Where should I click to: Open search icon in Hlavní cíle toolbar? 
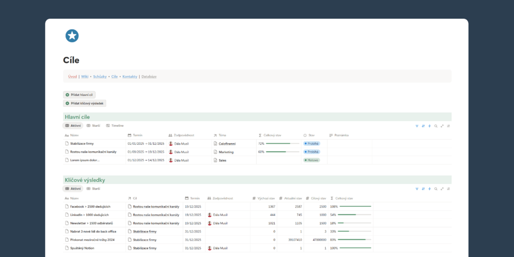pyautogui.click(x=436, y=126)
